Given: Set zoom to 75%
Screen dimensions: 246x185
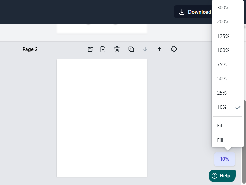Looking at the screenshot, I should pyautogui.click(x=228, y=65).
